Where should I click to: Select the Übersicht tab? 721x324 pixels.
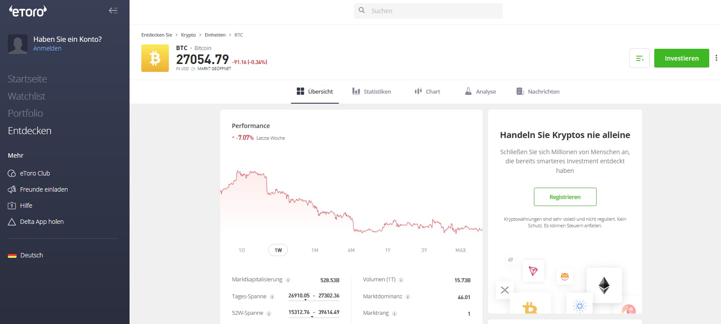315,91
